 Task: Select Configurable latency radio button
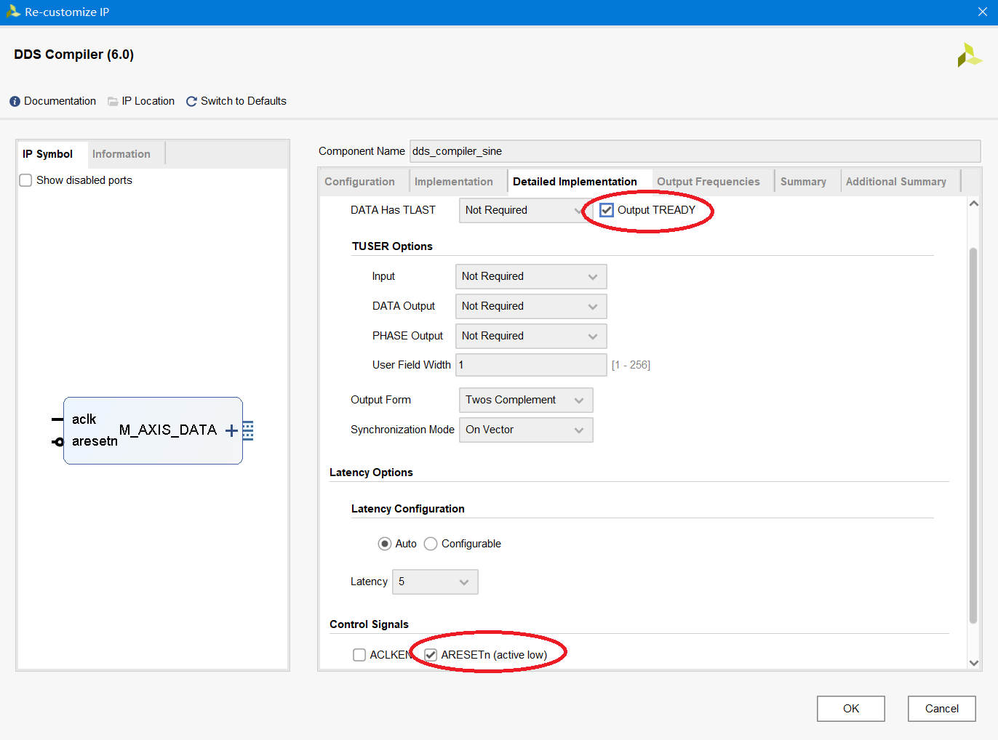pos(431,544)
